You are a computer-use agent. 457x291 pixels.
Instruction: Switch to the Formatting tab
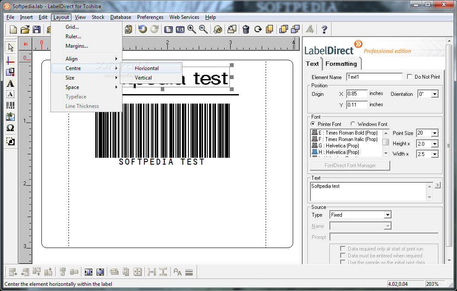[x=341, y=64]
